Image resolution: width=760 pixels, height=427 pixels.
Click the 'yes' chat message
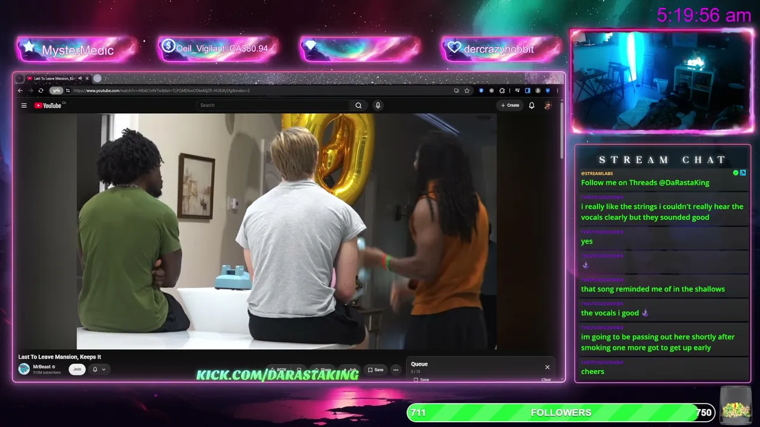pyautogui.click(x=587, y=241)
